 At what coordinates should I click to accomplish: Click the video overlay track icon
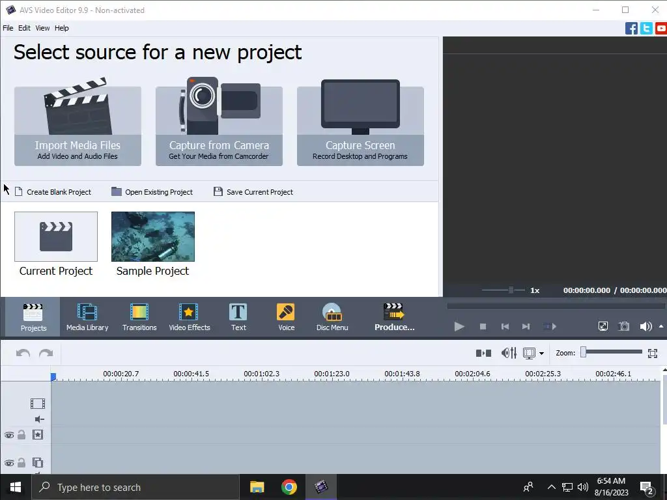point(37,462)
